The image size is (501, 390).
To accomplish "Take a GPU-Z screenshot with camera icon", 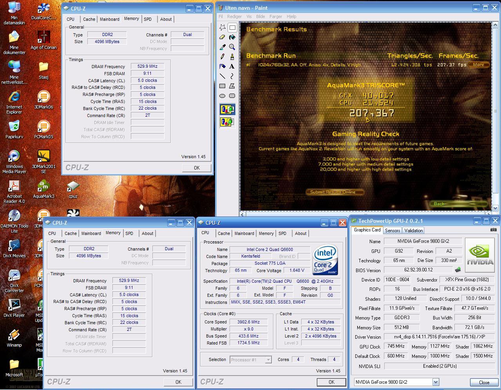I will point(494,230).
